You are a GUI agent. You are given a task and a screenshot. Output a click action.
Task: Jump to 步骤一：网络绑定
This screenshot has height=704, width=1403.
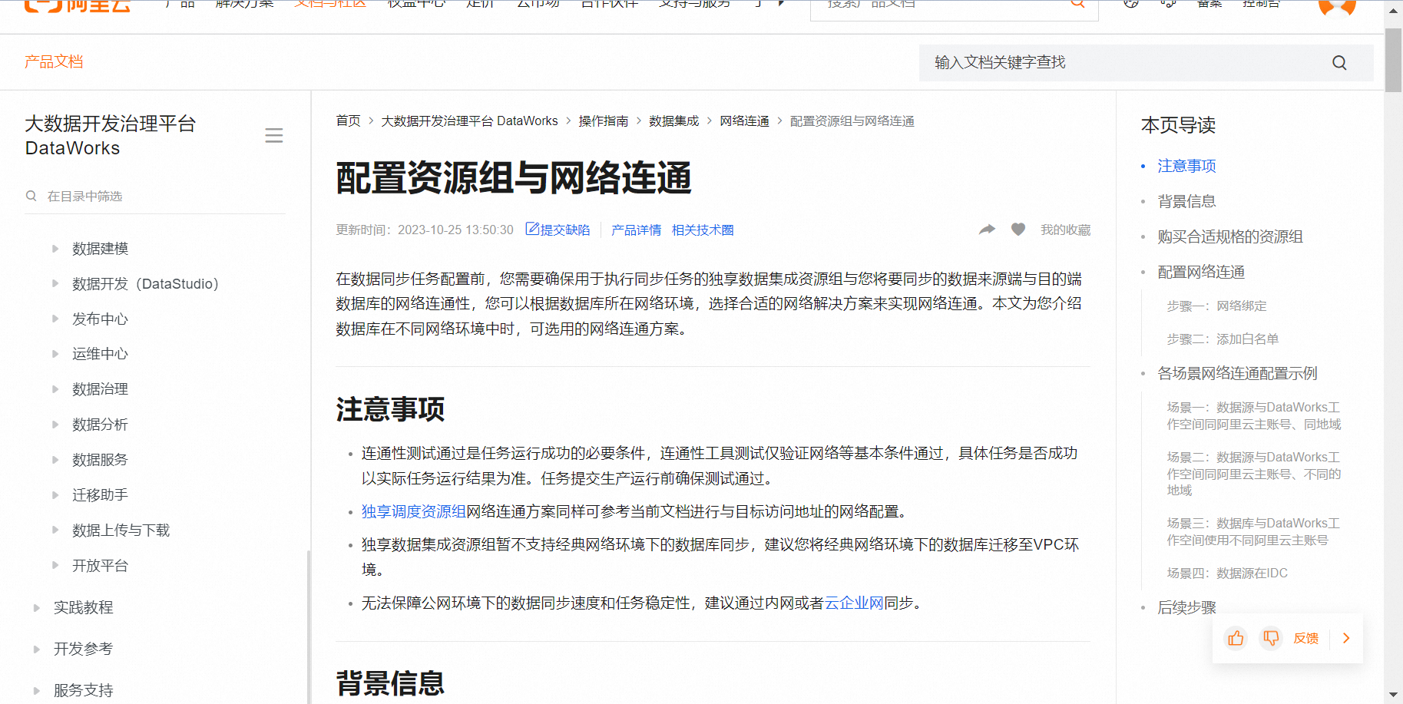click(1216, 306)
